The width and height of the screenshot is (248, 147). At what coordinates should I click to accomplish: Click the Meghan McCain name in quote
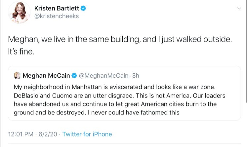pyautogui.click(x=46, y=76)
